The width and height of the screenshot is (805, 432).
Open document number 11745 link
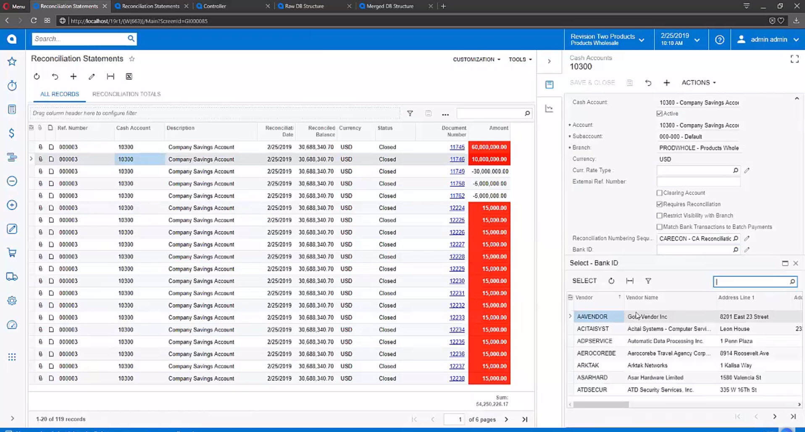click(457, 147)
